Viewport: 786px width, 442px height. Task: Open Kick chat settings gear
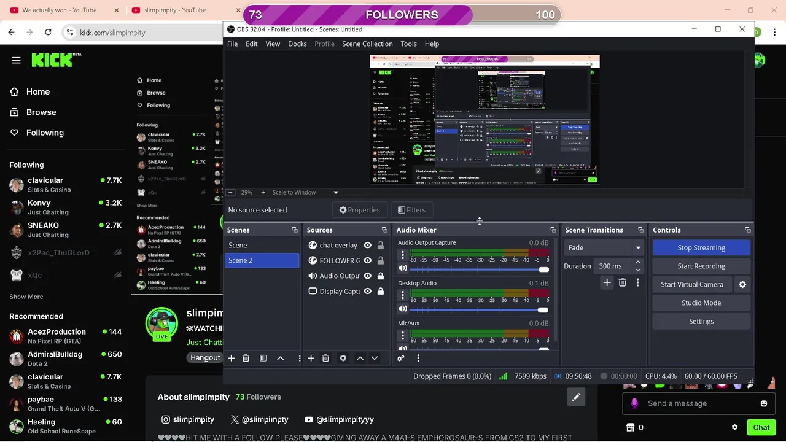point(734,427)
